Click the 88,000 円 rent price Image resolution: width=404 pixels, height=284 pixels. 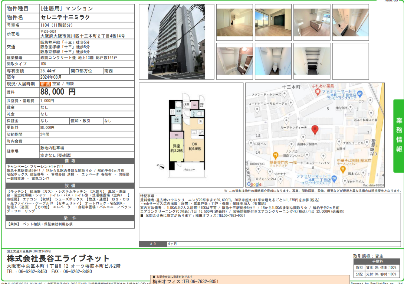click(58, 92)
